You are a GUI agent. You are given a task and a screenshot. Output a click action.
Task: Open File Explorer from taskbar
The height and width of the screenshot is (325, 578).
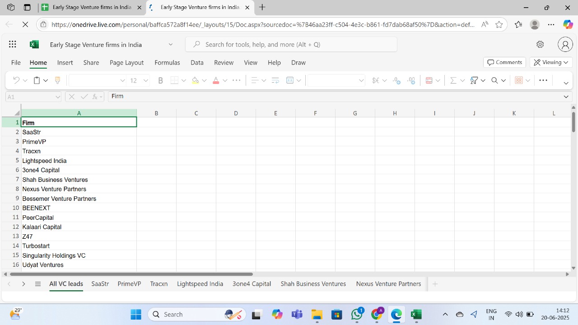click(317, 314)
